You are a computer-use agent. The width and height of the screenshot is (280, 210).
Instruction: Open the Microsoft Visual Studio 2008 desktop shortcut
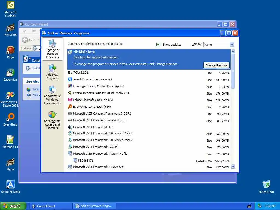(10, 99)
